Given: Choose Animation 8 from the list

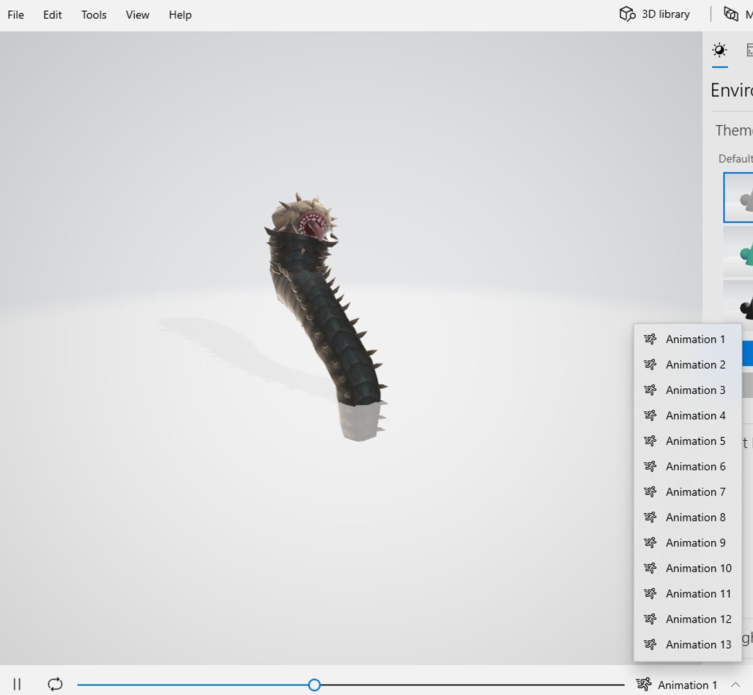Looking at the screenshot, I should pyautogui.click(x=688, y=517).
